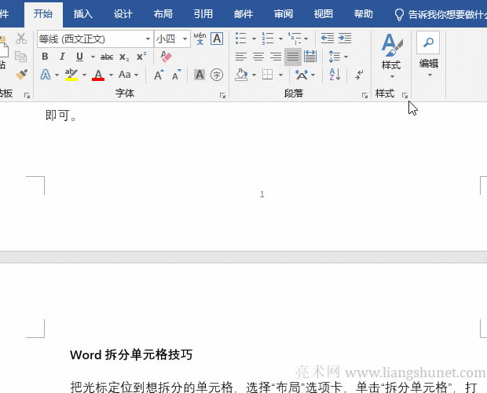The width and height of the screenshot is (487, 393).
Task: Toggle justify paragraph alignment
Action: [292, 57]
